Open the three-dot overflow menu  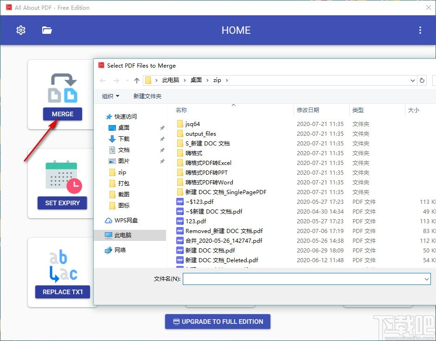click(420, 30)
